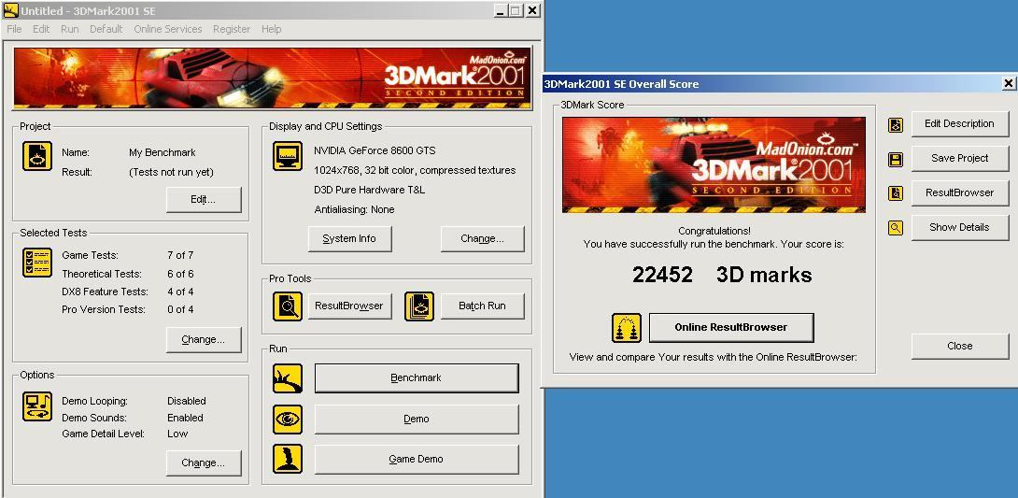Open the File menu

click(14, 29)
